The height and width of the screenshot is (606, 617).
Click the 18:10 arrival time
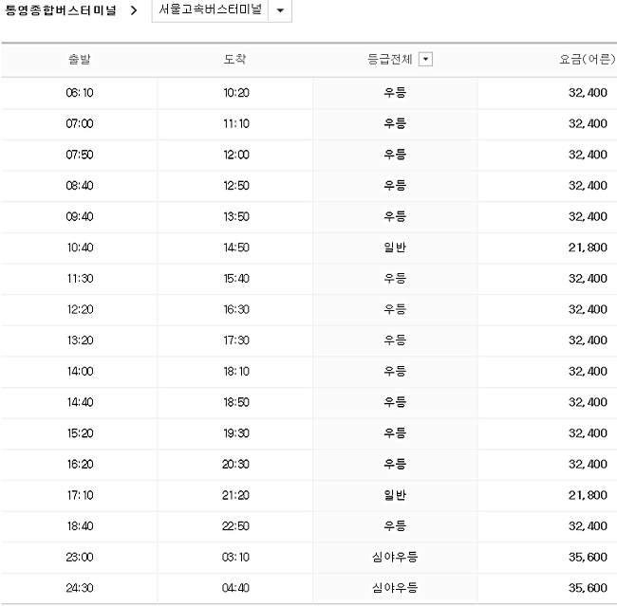236,371
